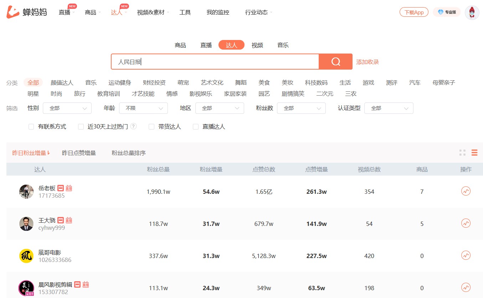Viewport: 483px width, 298px height.
Task: Filter category by 财经投资
Action: [x=154, y=83]
